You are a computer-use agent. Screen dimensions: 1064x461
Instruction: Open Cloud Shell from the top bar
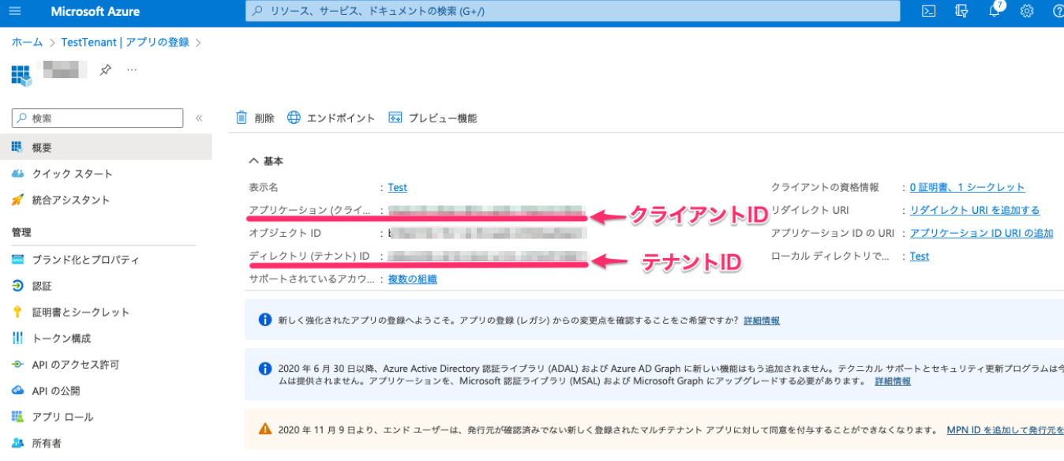[929, 11]
